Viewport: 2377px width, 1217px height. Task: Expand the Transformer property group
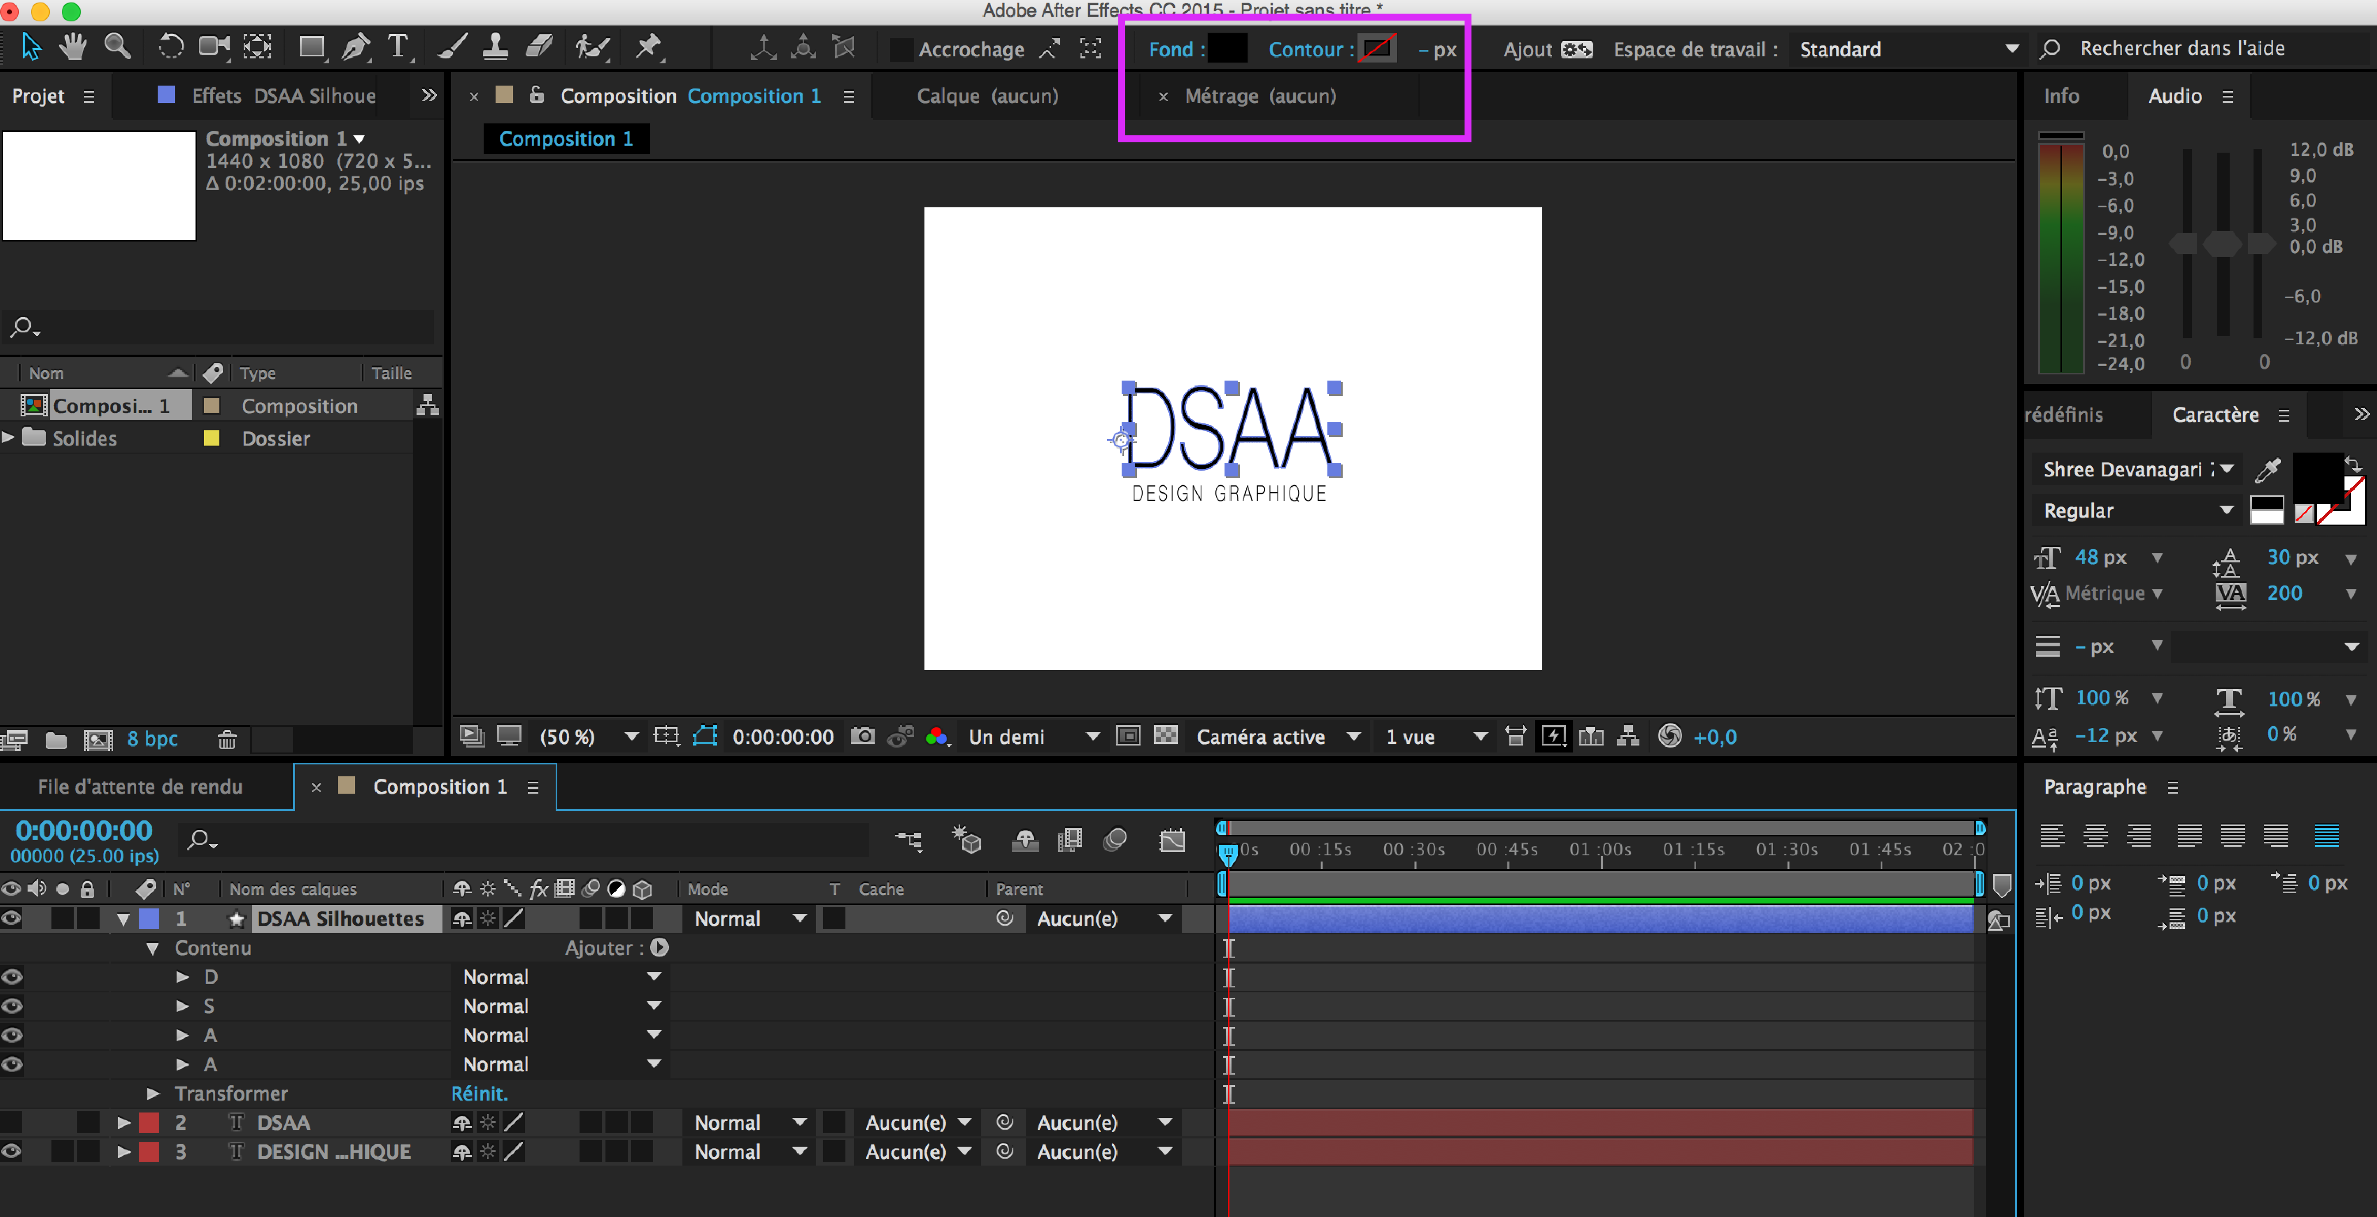(x=153, y=1093)
